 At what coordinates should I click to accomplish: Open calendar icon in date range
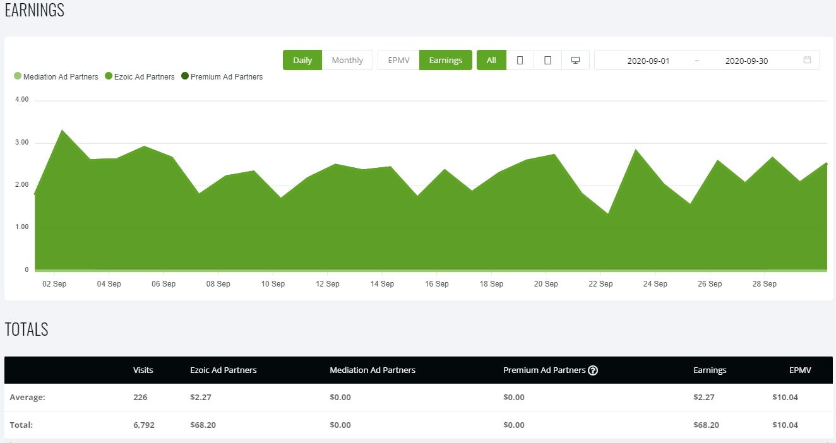tap(807, 60)
